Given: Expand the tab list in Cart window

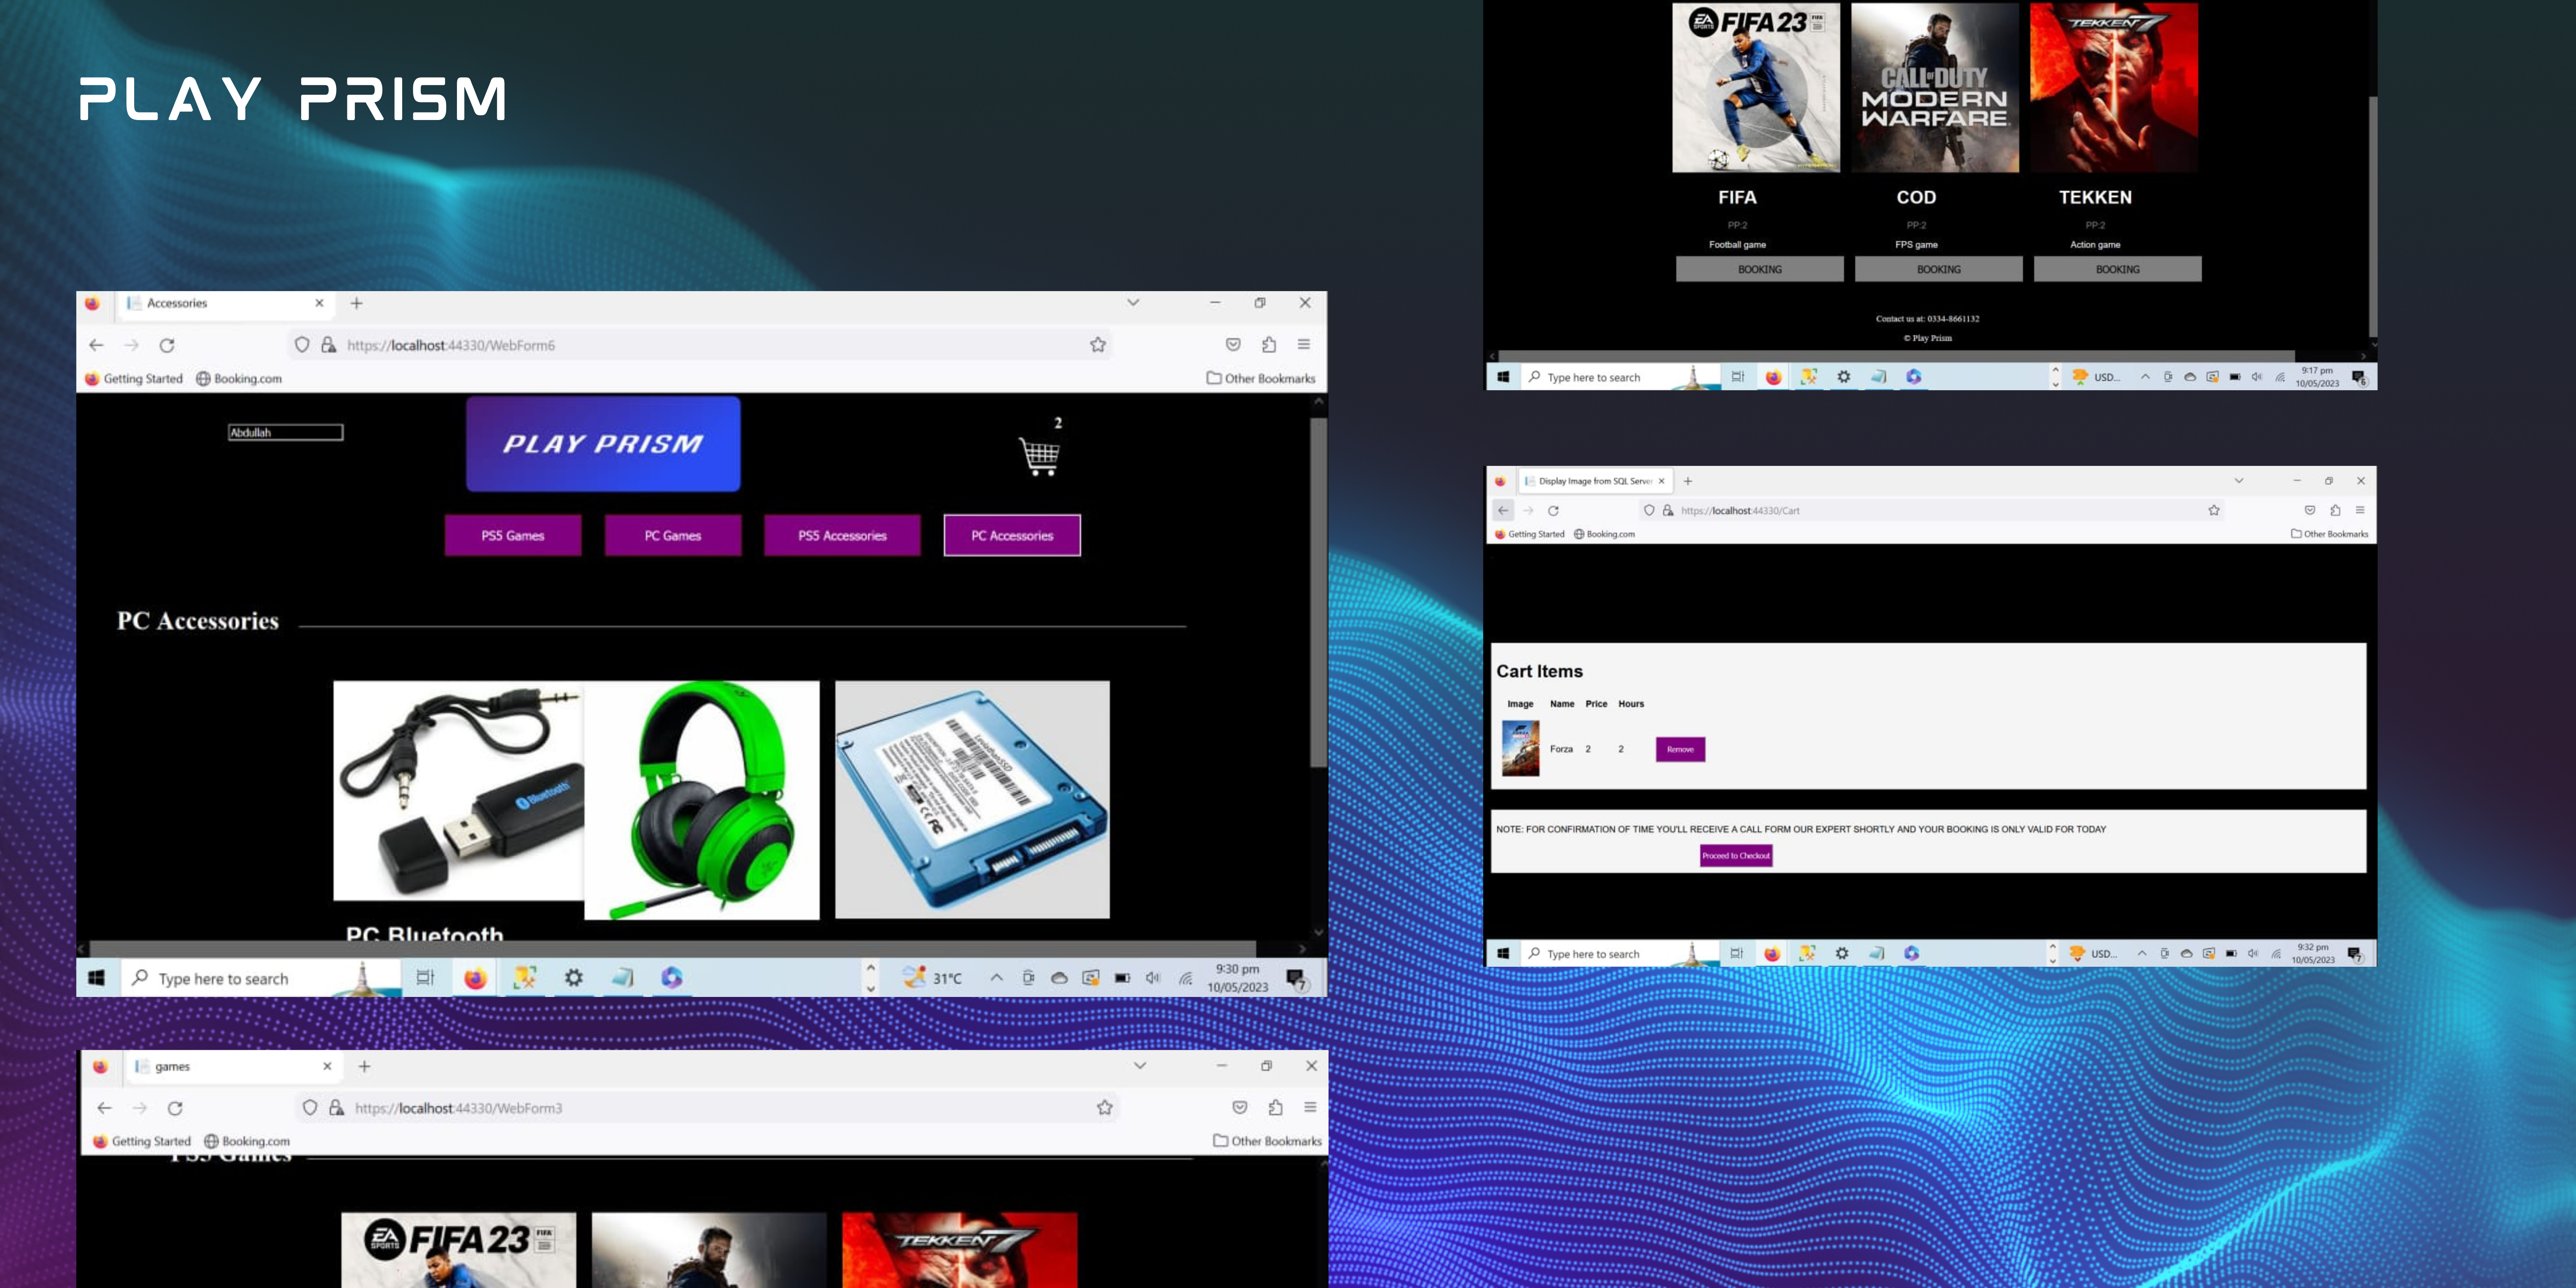Looking at the screenshot, I should [x=2239, y=481].
